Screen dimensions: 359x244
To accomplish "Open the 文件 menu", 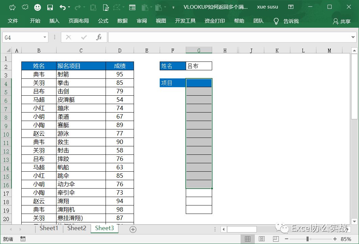I will pos(13,21).
